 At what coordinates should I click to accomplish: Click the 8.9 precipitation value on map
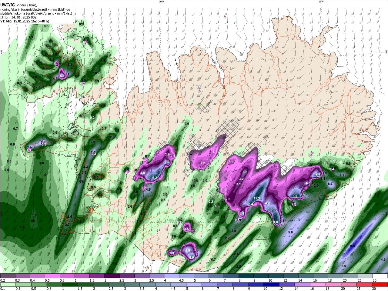[x=295, y=196]
